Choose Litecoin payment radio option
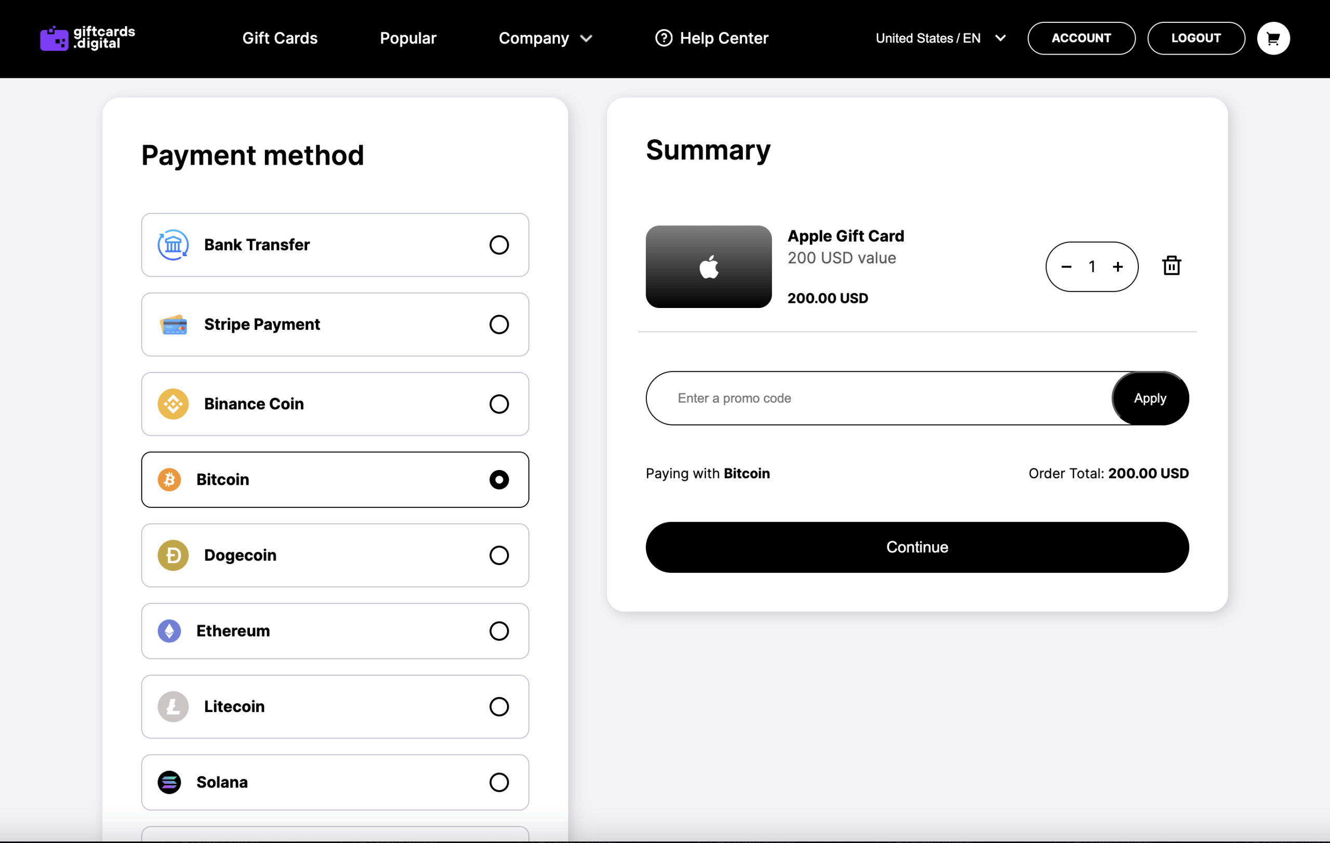1330x843 pixels. point(499,706)
